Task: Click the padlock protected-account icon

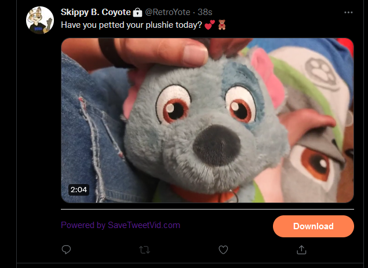Action: pyautogui.click(x=137, y=12)
